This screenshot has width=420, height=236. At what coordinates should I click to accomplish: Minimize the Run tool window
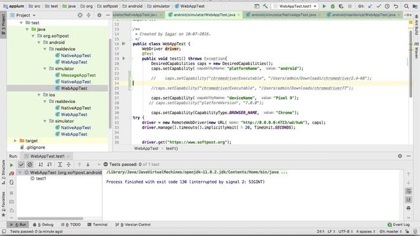tap(408, 156)
